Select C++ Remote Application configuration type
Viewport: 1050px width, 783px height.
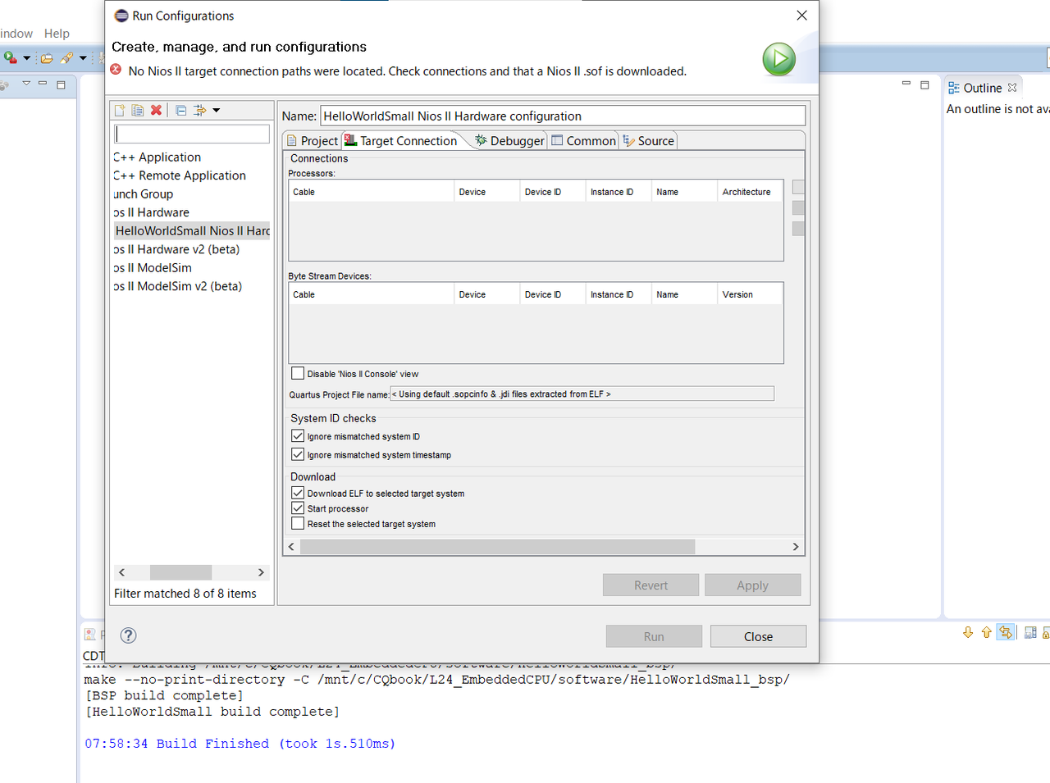click(180, 175)
